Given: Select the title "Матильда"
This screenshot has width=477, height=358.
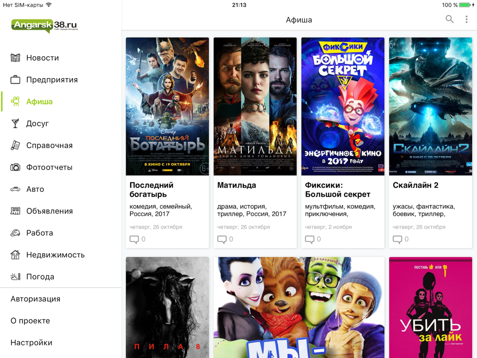Looking at the screenshot, I should [237, 185].
